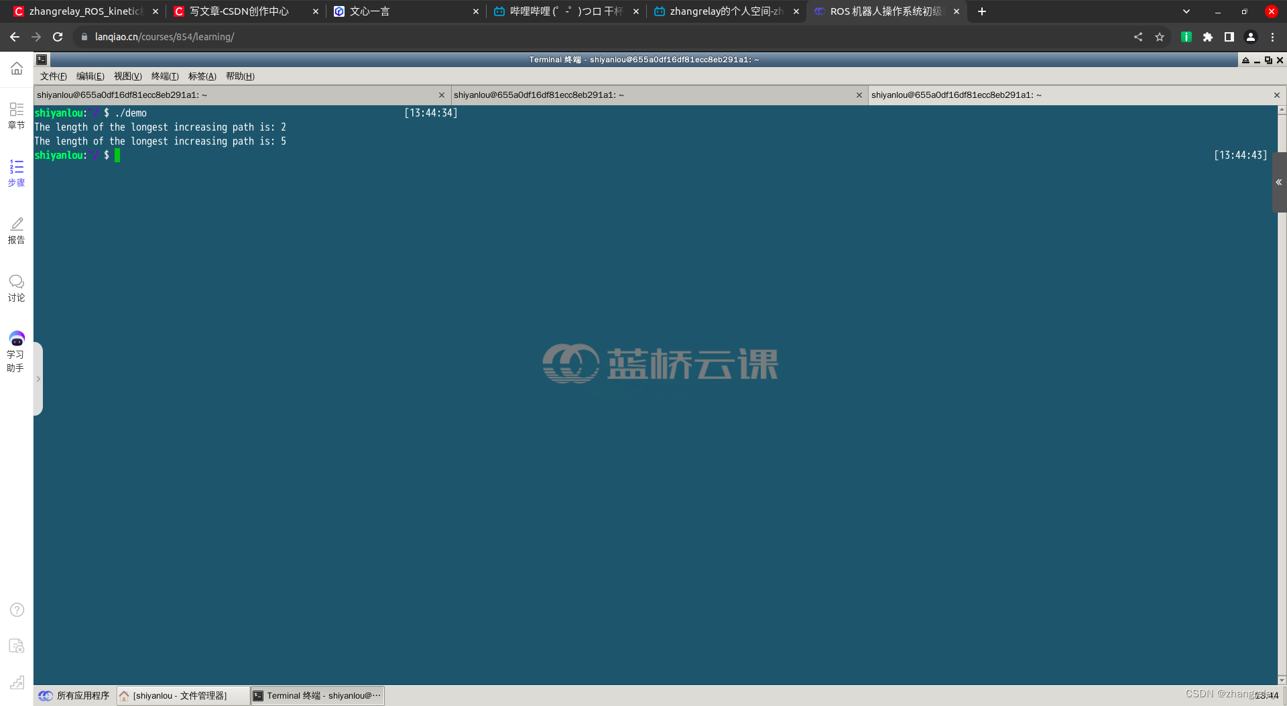Expand the left sidebar panel handle
Image resolution: width=1287 pixels, height=706 pixels.
pos(38,379)
